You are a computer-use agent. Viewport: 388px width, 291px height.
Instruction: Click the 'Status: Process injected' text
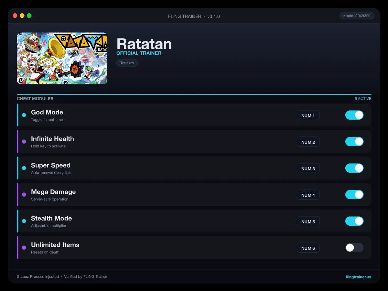tap(38, 277)
